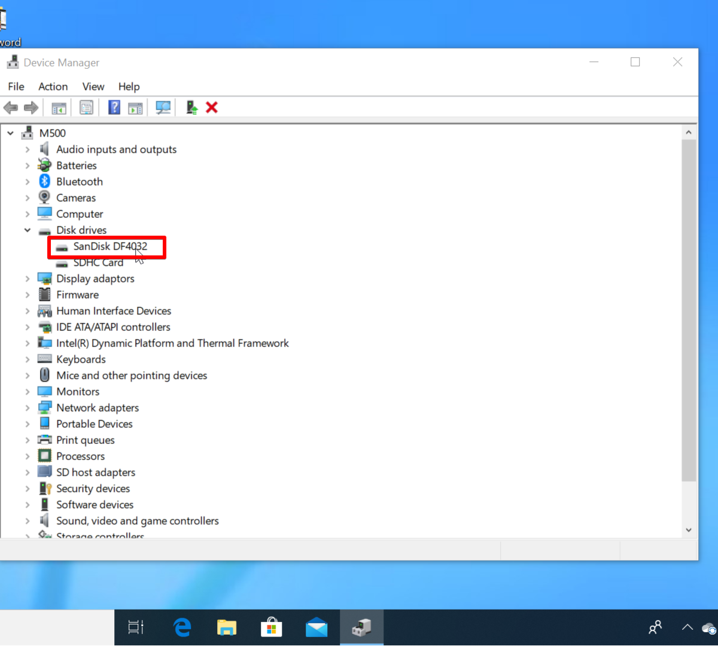
Task: Expand the Computer category
Action: [28, 214]
